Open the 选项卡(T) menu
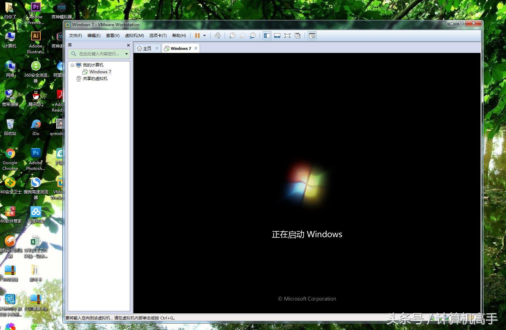The width and height of the screenshot is (506, 330). (158, 36)
